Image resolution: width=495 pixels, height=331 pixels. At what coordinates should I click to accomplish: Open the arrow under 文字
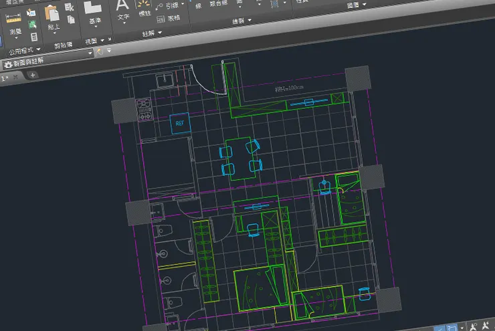point(124,23)
